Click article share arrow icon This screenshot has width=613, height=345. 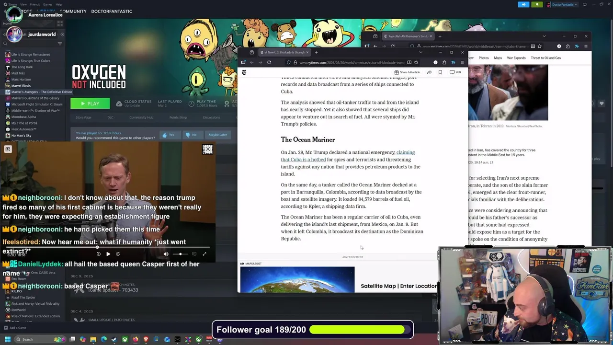pyautogui.click(x=429, y=72)
